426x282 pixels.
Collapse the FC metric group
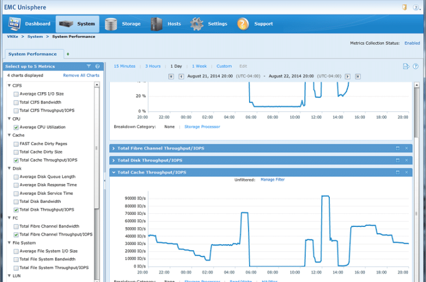coord(9,218)
